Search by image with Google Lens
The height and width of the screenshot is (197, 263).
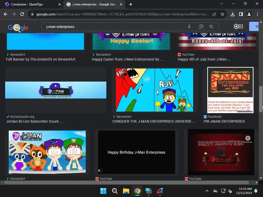(201, 27)
